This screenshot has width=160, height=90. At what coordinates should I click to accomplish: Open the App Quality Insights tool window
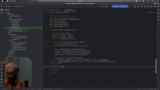[x=2, y=79]
